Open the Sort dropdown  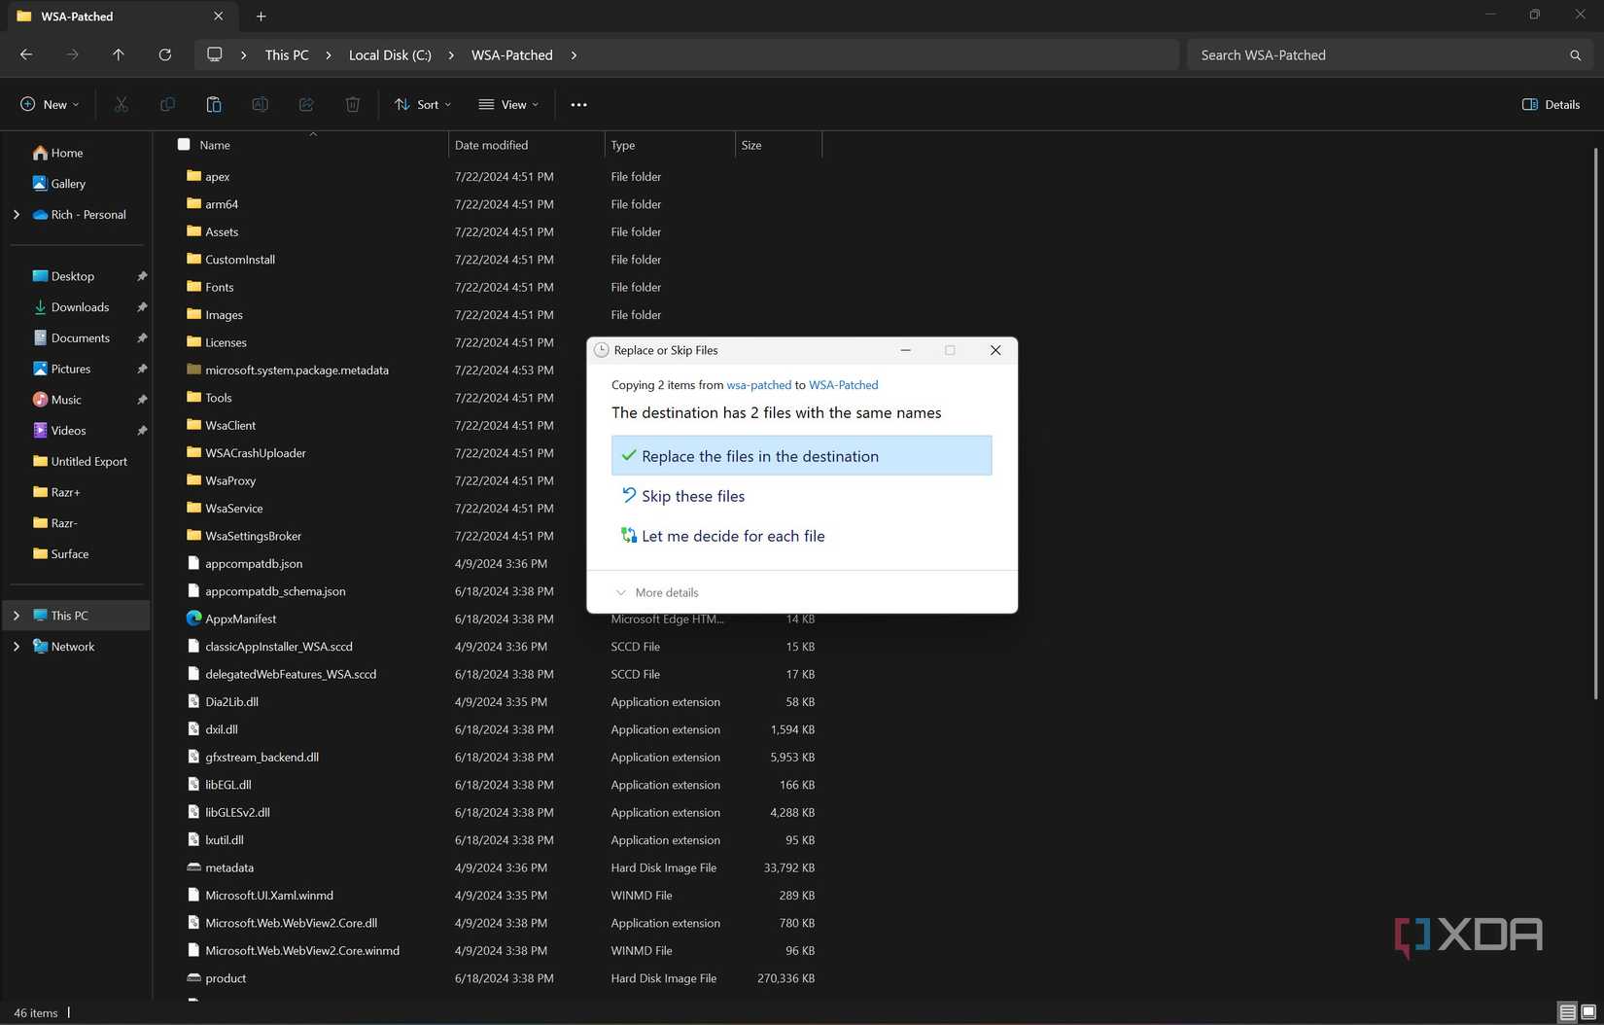tap(422, 104)
